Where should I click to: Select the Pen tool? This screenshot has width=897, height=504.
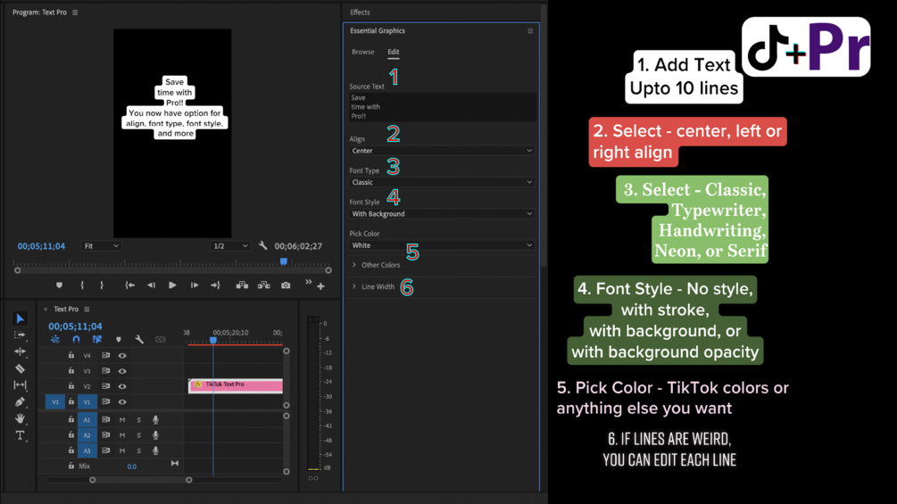click(20, 401)
